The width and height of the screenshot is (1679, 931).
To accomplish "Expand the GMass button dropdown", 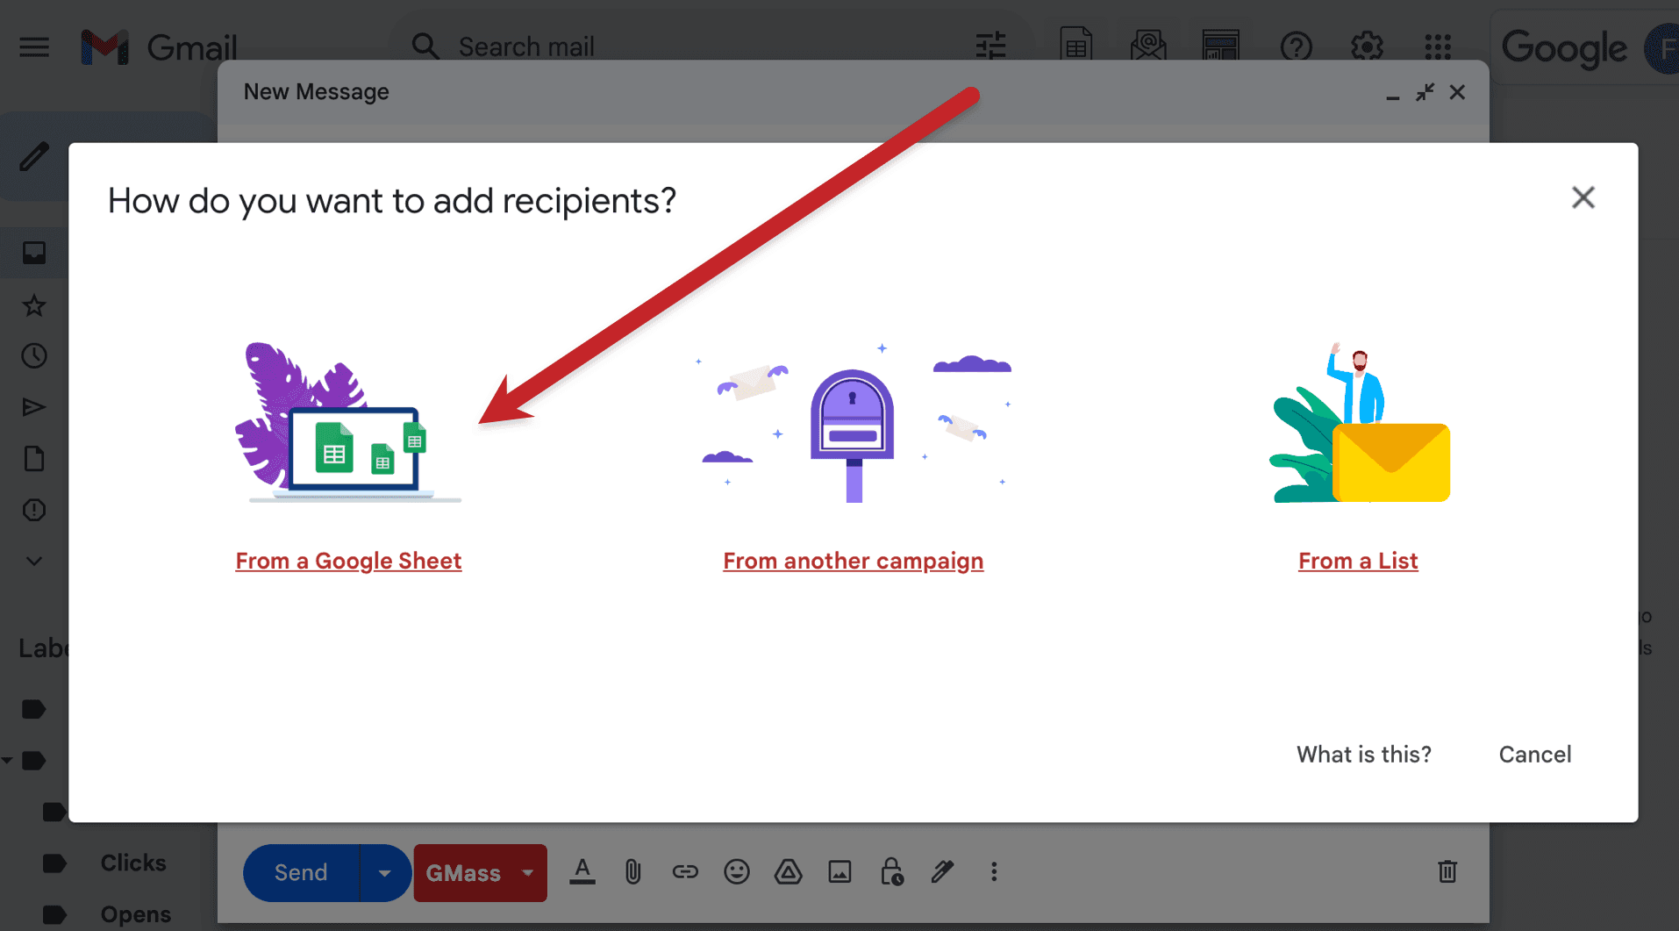I will (x=528, y=872).
